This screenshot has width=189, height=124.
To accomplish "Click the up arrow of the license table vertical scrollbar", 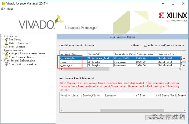I will (184, 58).
